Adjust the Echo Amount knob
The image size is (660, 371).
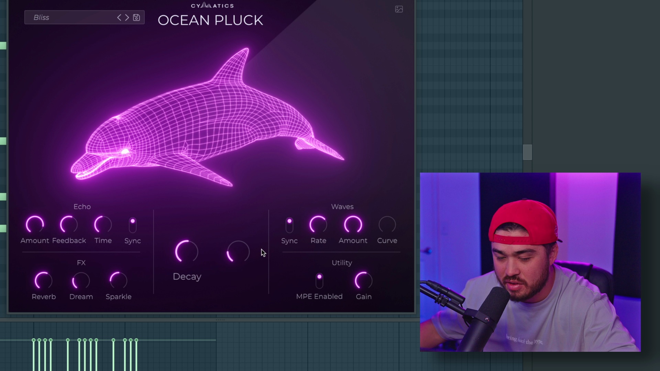click(x=35, y=225)
